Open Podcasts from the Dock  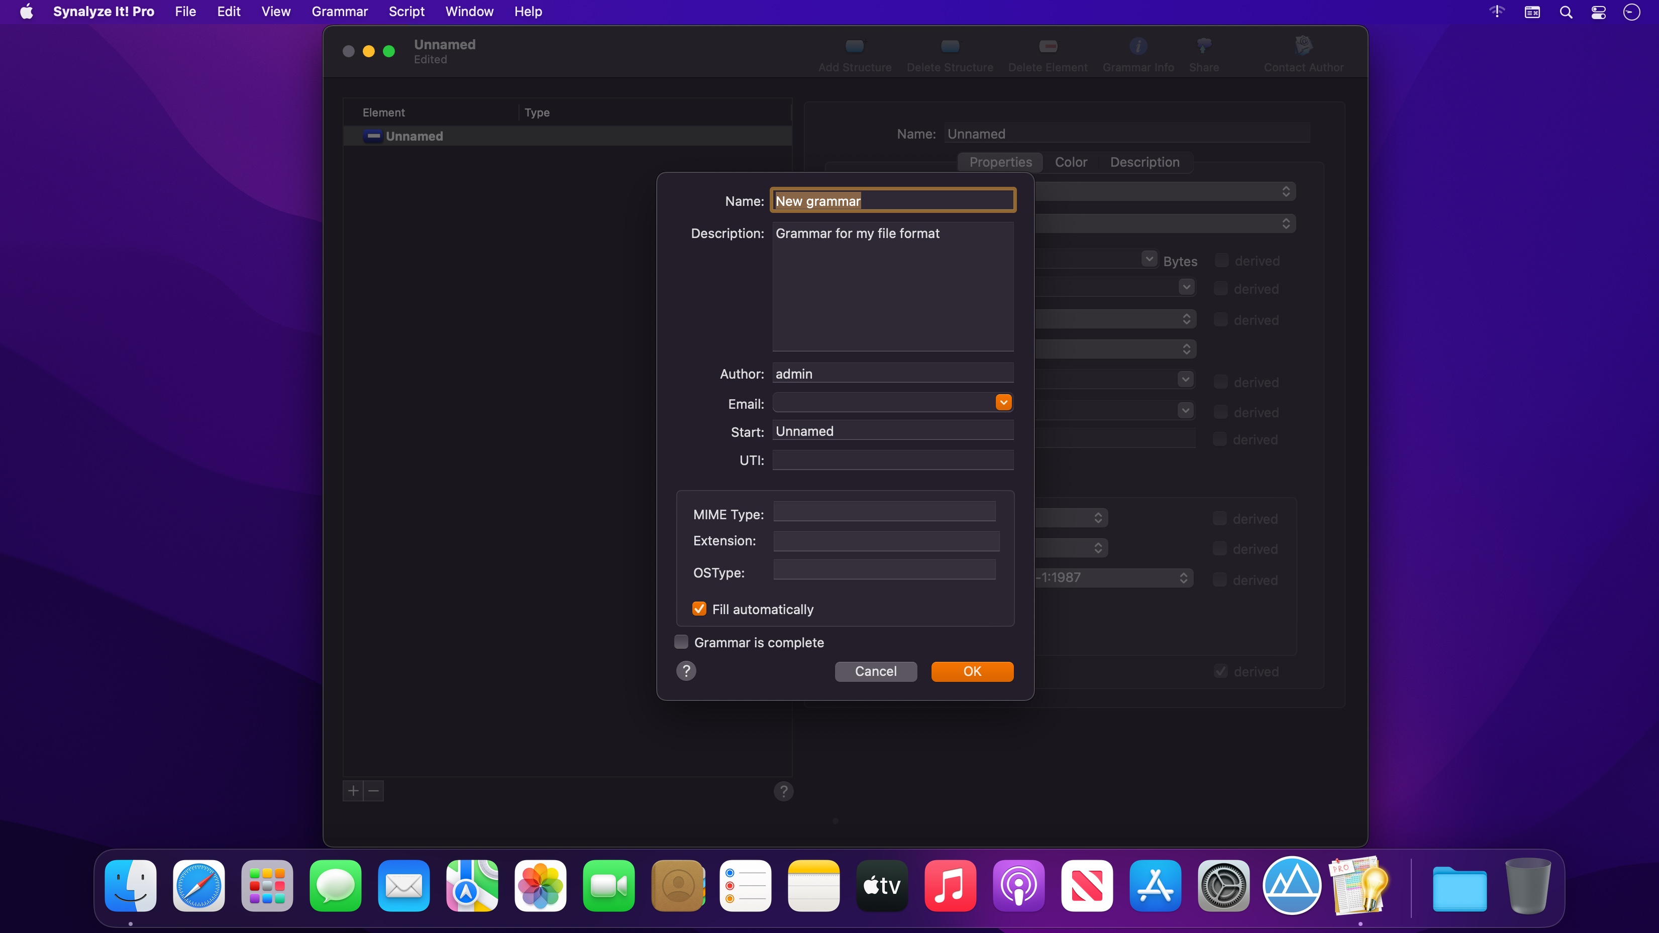[1018, 886]
